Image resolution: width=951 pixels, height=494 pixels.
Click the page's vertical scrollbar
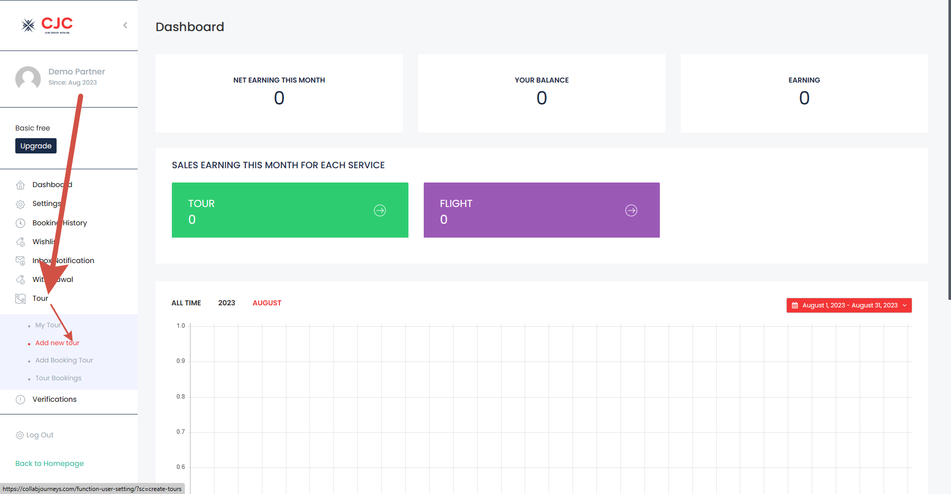[948, 153]
